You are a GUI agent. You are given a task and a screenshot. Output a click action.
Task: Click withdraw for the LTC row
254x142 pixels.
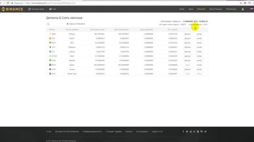(199, 52)
